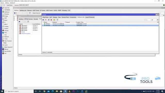The height and width of the screenshot is (93, 165).
Task: Disable the selected address list entry
Action: 51,20
